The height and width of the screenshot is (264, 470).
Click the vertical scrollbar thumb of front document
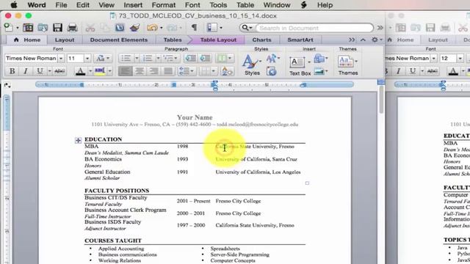click(x=381, y=100)
